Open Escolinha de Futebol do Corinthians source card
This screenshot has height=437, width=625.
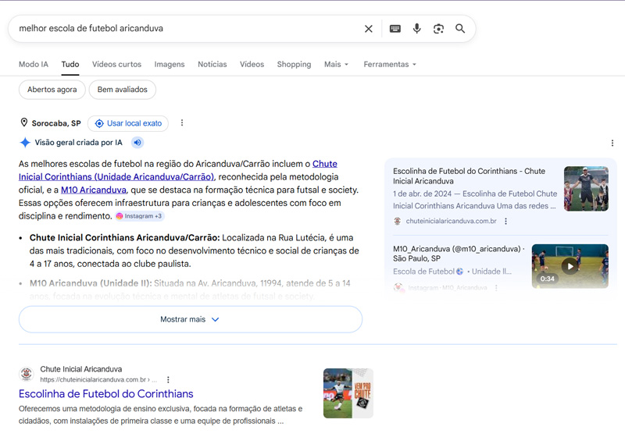tap(470, 176)
